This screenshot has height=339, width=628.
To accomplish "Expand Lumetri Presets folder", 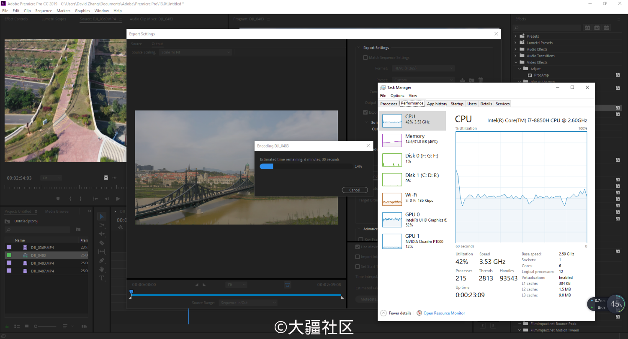I will click(515, 43).
